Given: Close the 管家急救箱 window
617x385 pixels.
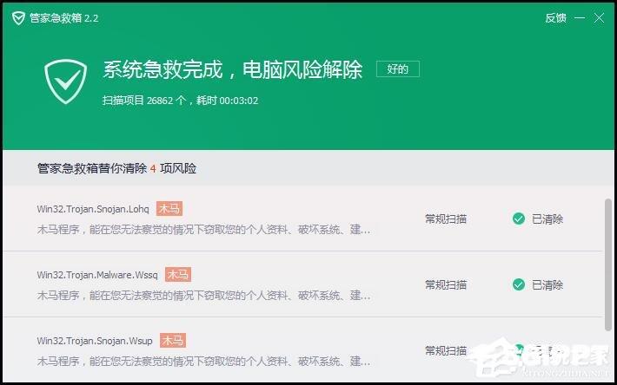Looking at the screenshot, I should [x=599, y=17].
